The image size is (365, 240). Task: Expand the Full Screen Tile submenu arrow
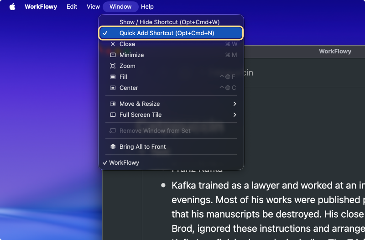pyautogui.click(x=235, y=115)
